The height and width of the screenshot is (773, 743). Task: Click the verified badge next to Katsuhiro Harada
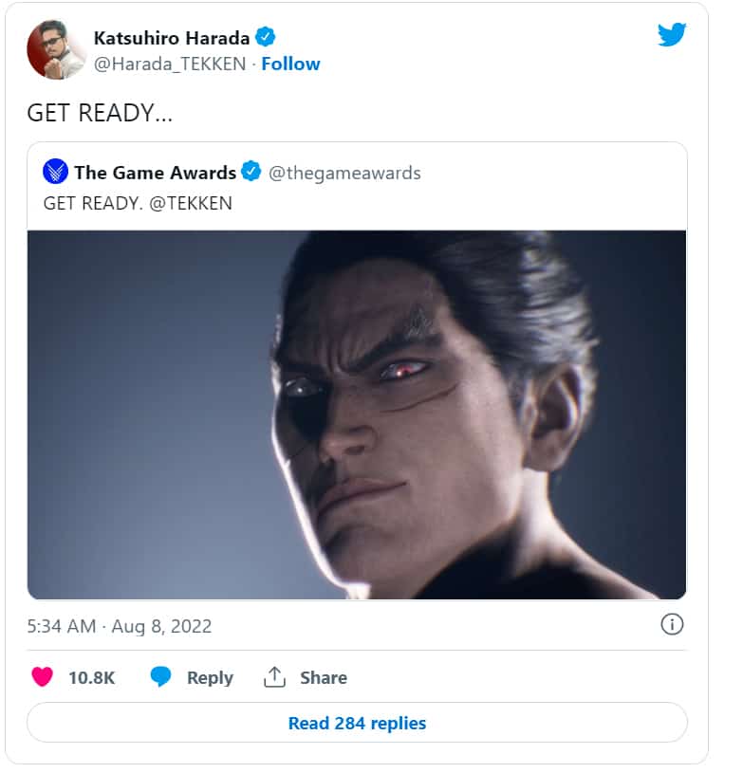[267, 38]
